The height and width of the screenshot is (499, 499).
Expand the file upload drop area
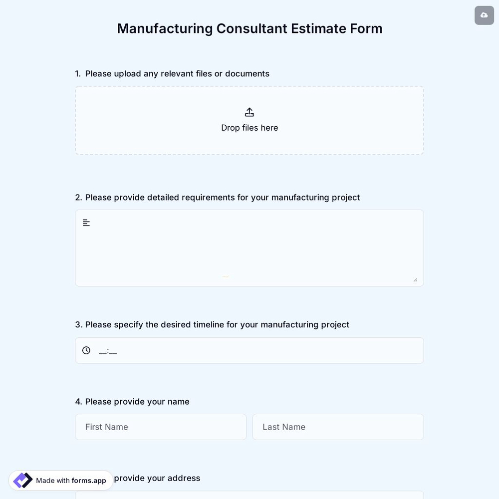click(x=249, y=120)
